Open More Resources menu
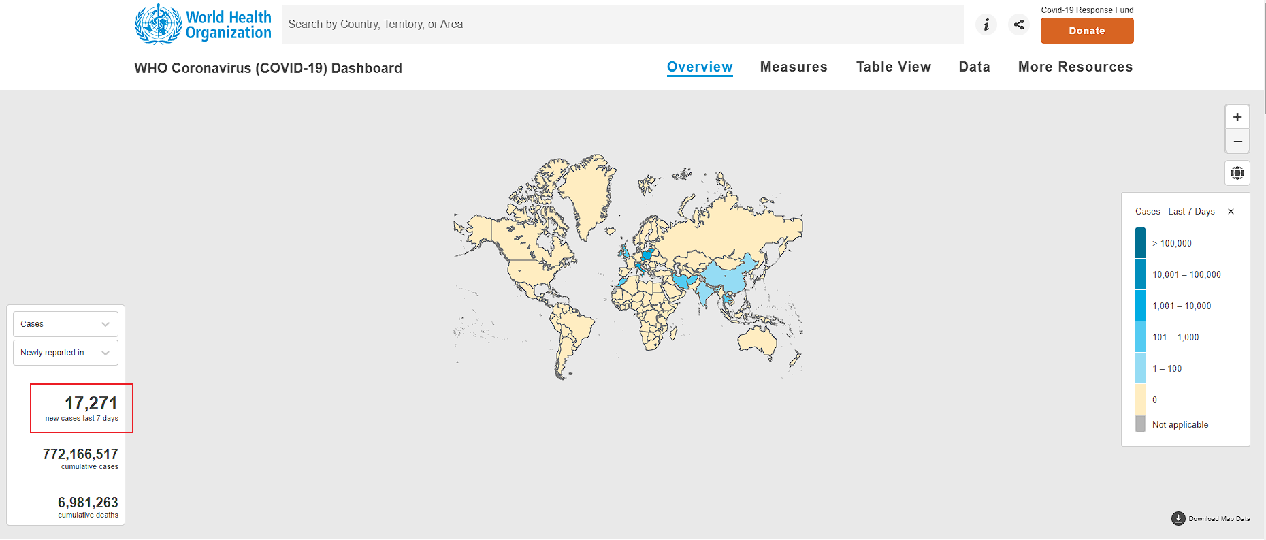The height and width of the screenshot is (540, 1266). 1075,67
